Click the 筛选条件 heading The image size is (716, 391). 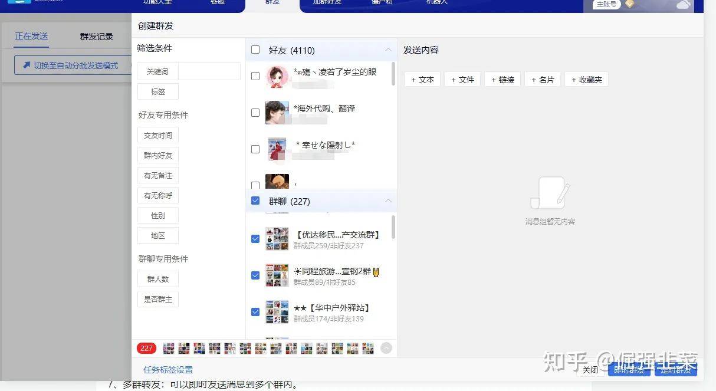click(155, 48)
